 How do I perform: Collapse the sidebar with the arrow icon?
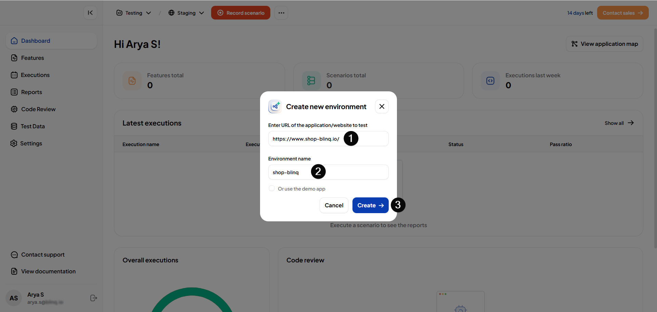click(90, 13)
